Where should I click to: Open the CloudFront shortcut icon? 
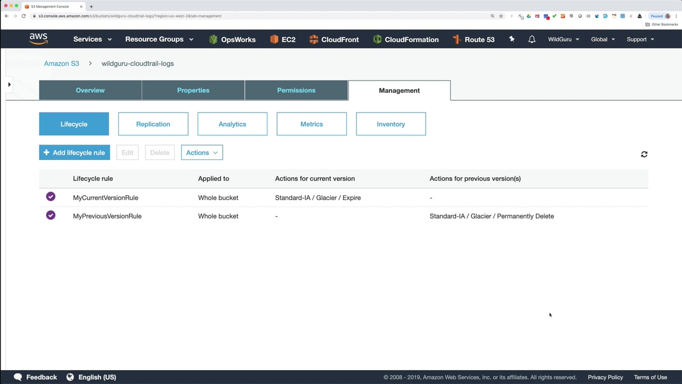[x=314, y=39]
